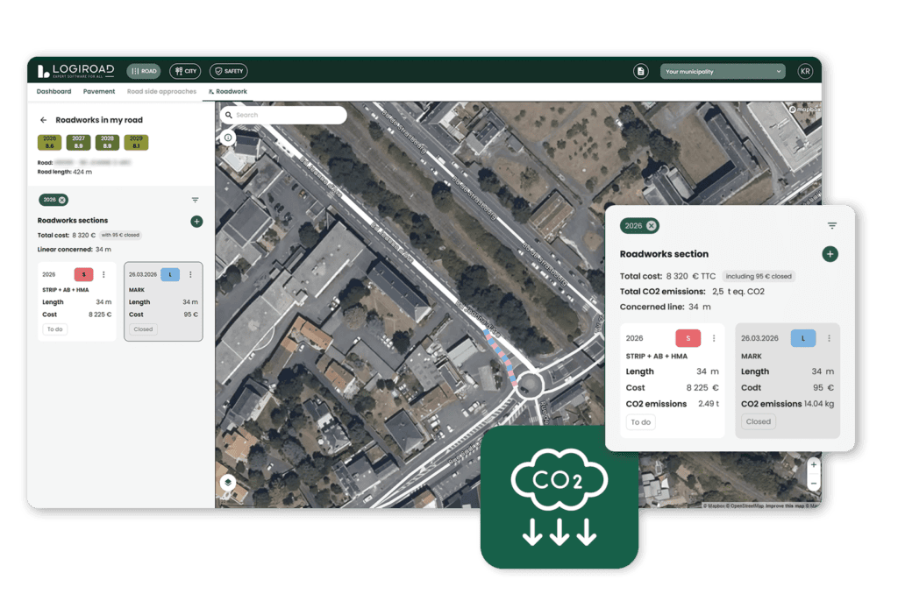Open the filter icon in left sidebar
The image size is (898, 615).
[x=196, y=201]
